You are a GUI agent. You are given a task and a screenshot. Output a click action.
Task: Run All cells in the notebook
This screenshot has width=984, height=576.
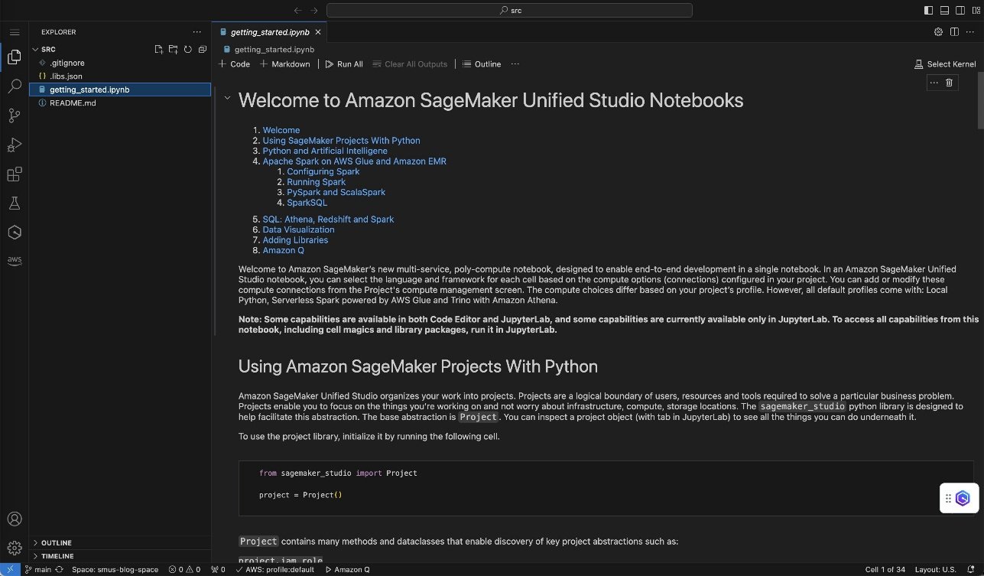[x=344, y=64]
